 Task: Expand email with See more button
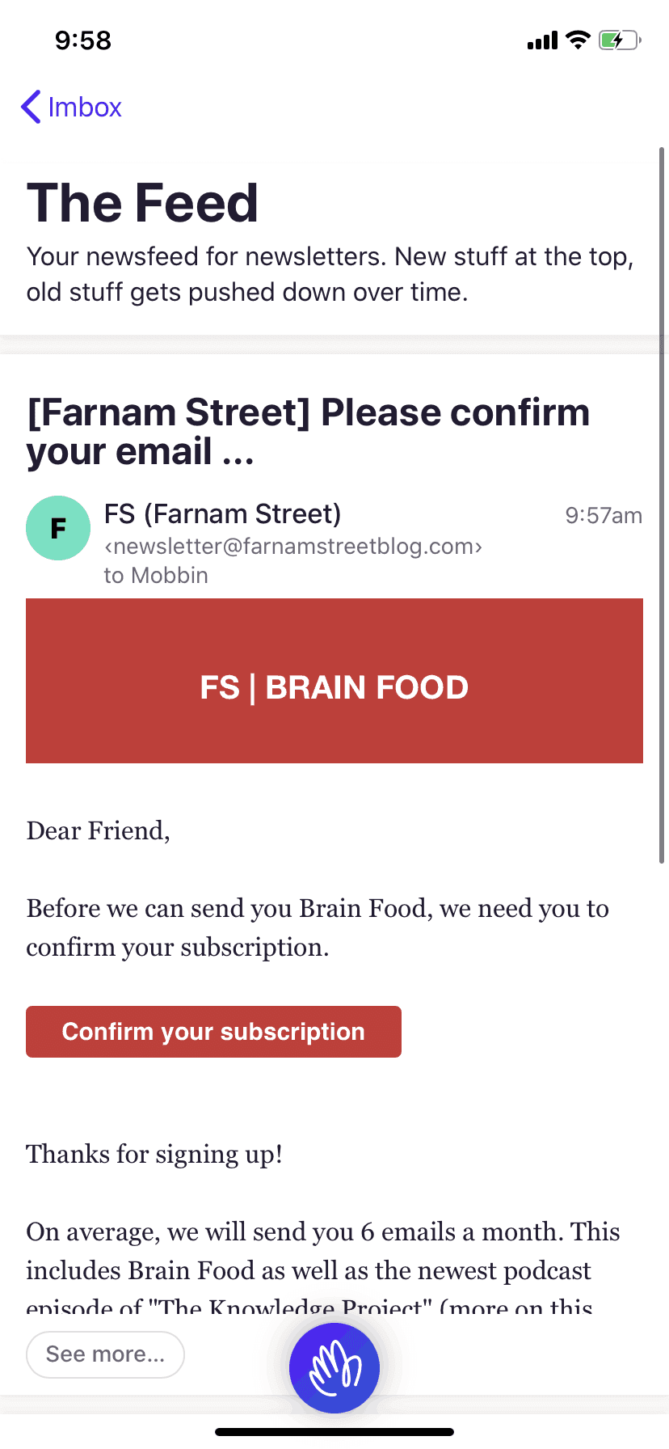(105, 1354)
